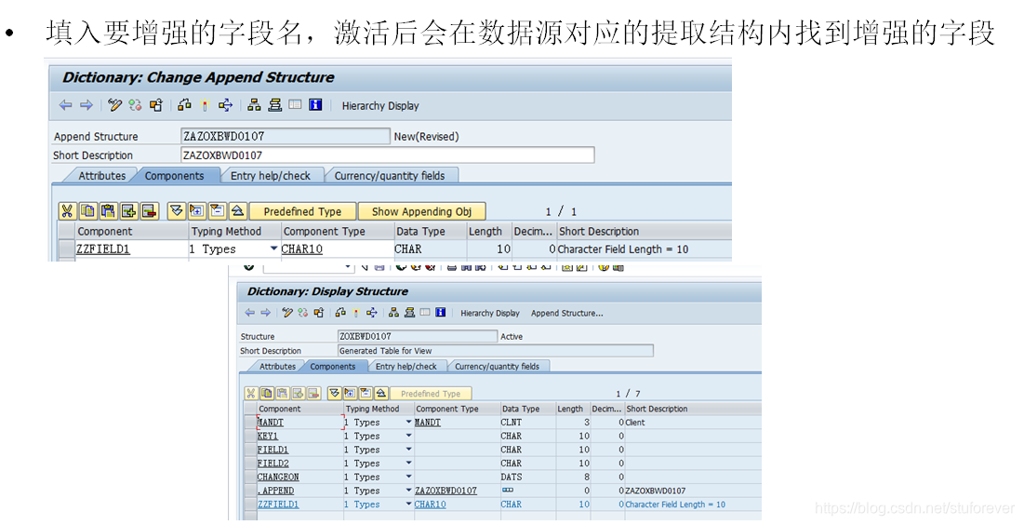The image size is (1024, 525).
Task: Open Currency/quantity fields tab in Display Structure
Action: [497, 366]
